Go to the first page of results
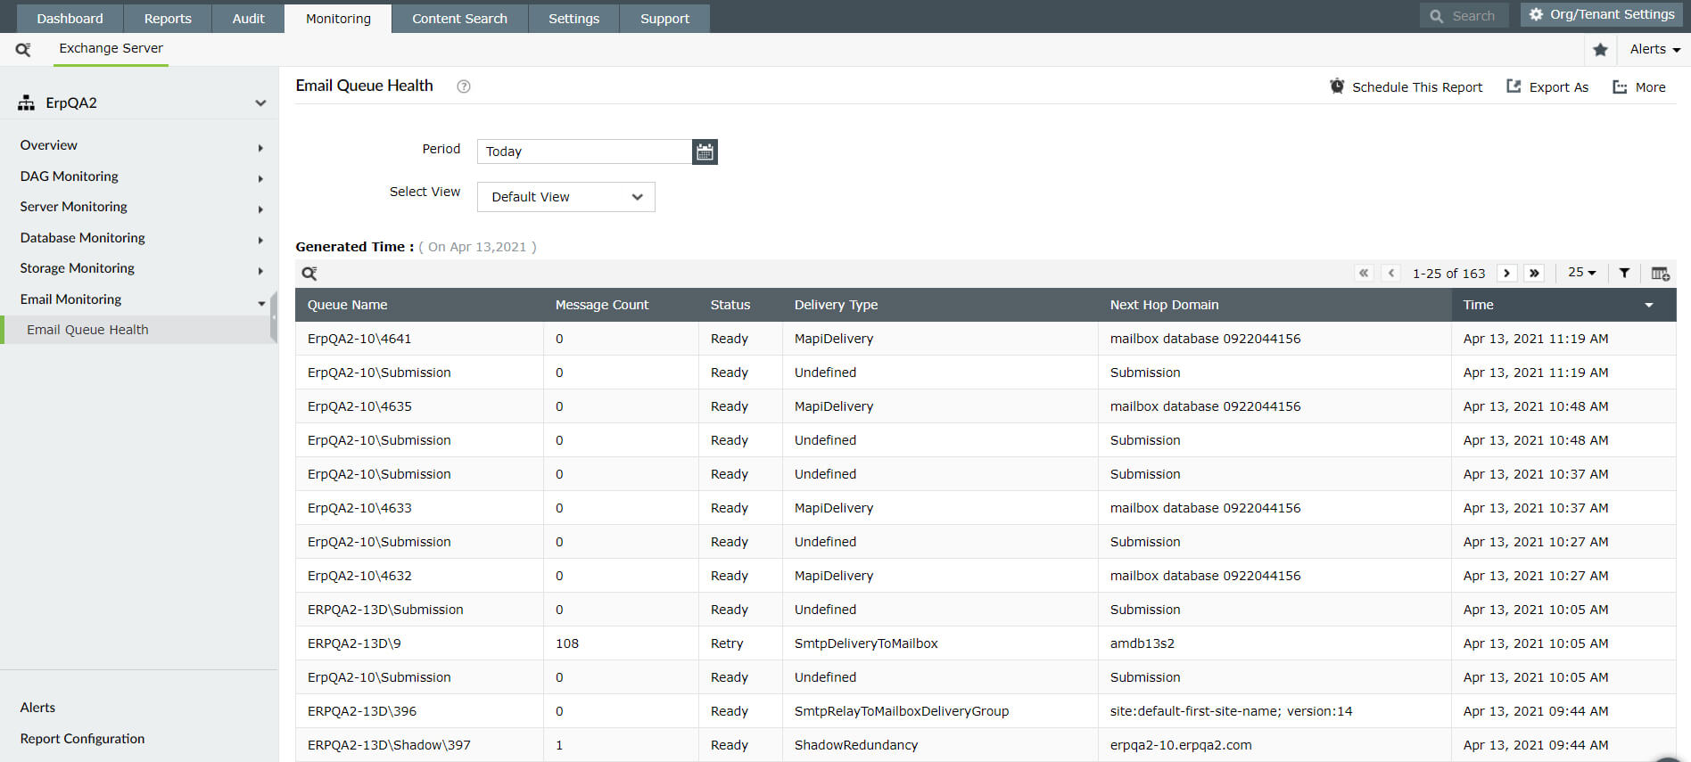Image resolution: width=1691 pixels, height=762 pixels. click(1364, 273)
